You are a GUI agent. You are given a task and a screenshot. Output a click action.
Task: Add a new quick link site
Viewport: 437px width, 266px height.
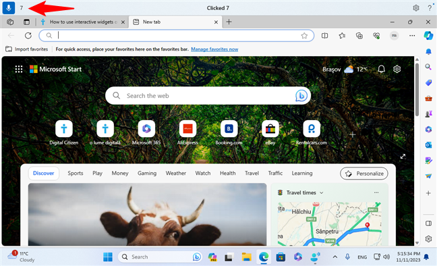352,134
